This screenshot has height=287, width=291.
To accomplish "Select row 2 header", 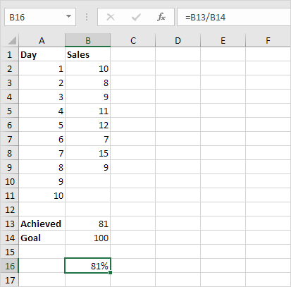I will tap(9, 68).
